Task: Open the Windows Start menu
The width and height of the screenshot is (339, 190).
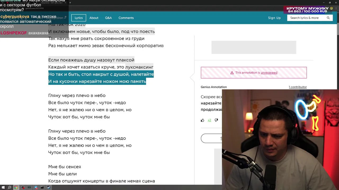Action: (3, 187)
